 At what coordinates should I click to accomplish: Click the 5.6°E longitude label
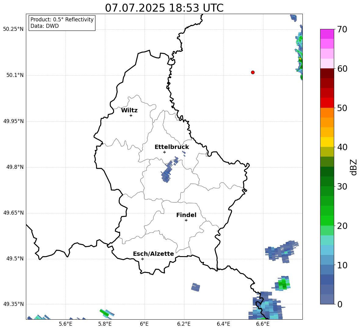pyautogui.click(x=66, y=324)
